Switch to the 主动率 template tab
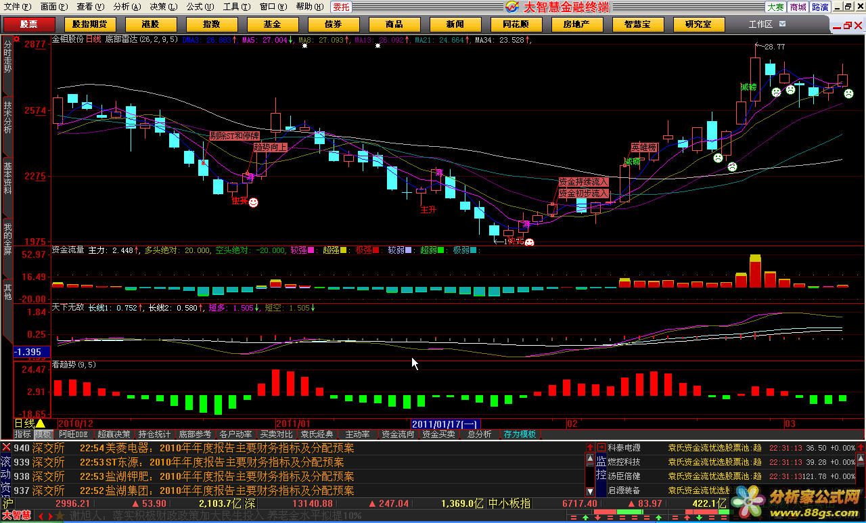866x523 pixels. tap(357, 434)
